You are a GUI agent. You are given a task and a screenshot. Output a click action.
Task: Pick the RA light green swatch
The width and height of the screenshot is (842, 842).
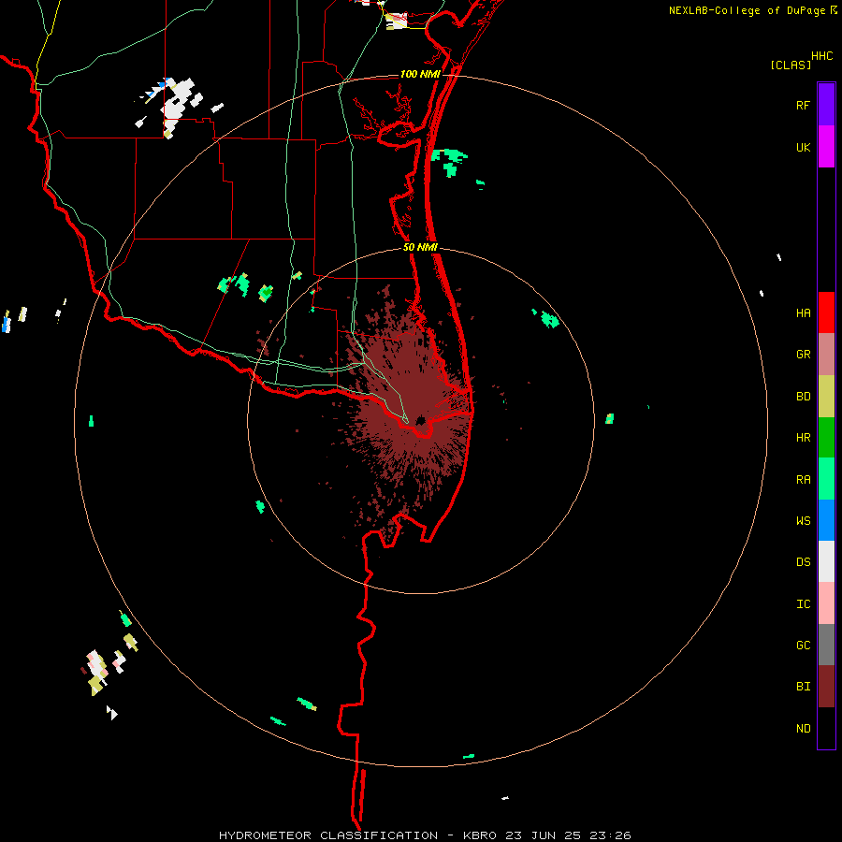point(826,479)
